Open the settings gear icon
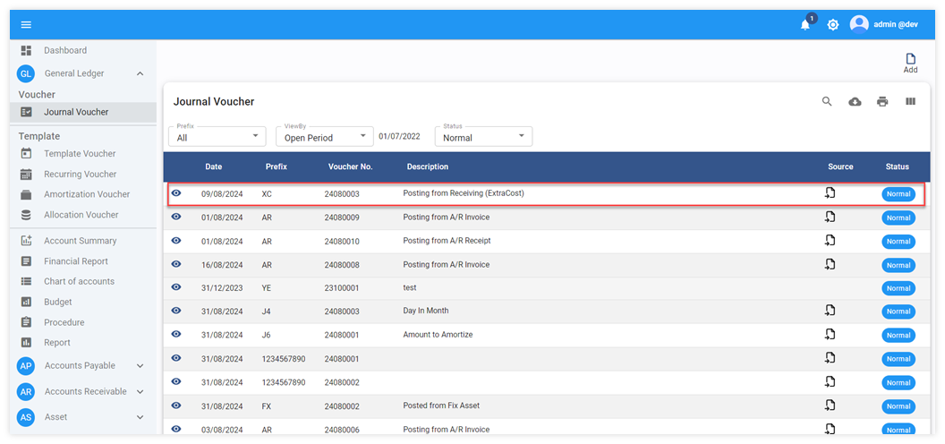Viewport: 945px width, 444px height. click(832, 25)
